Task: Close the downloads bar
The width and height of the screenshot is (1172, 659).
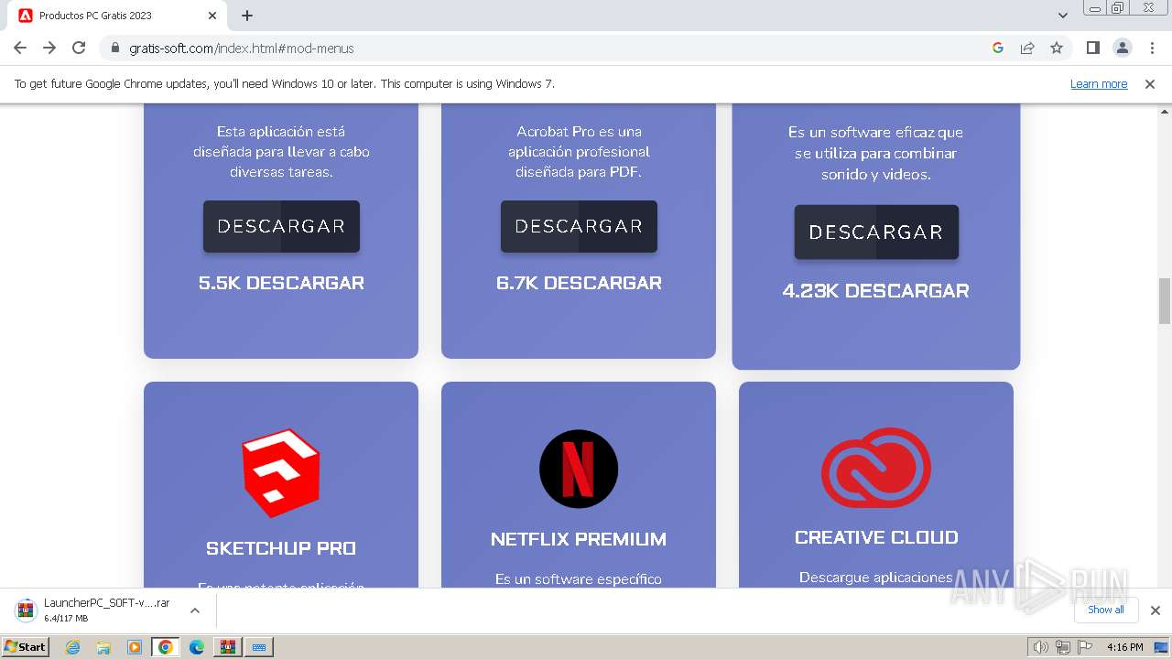Action: coord(1156,610)
